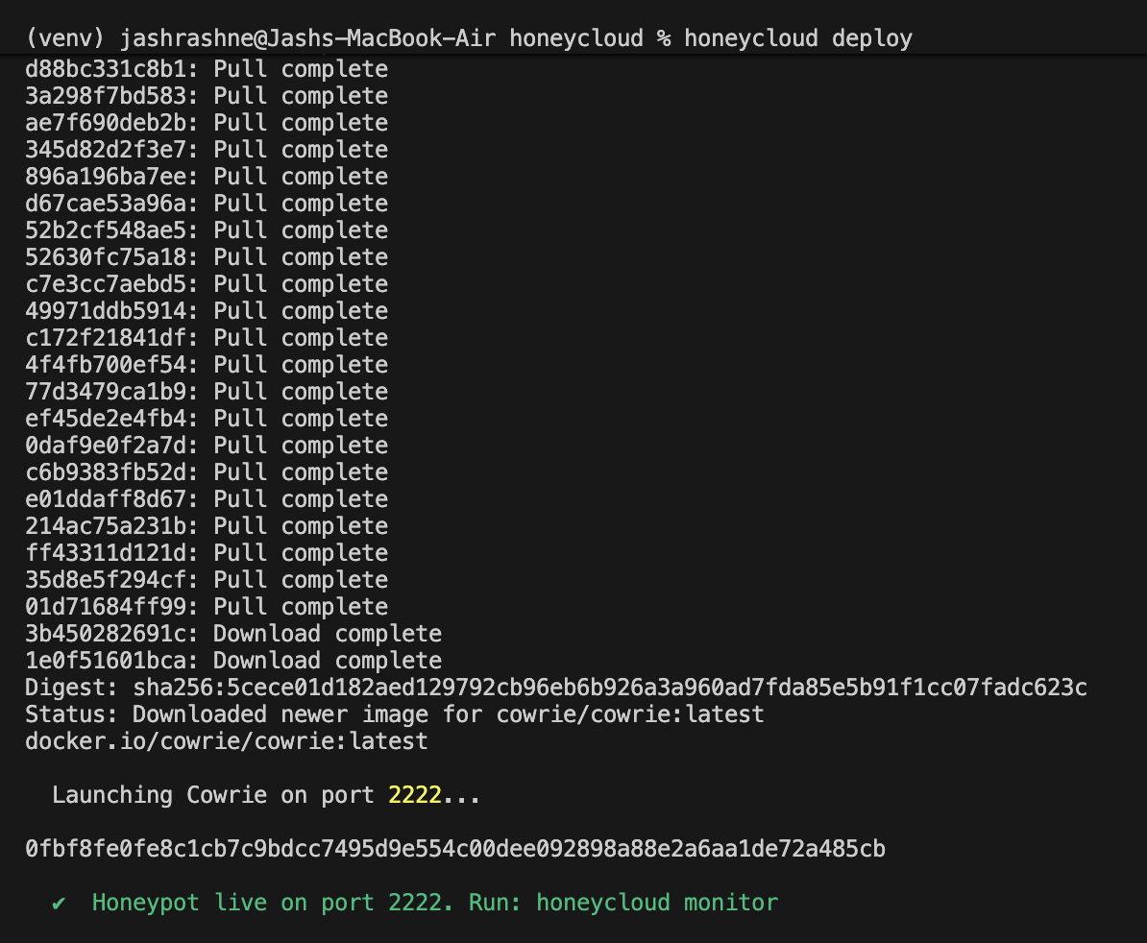Select line 'c172f21841df: Pull complete'
Viewport: 1147px width, 943px height.
pos(207,338)
